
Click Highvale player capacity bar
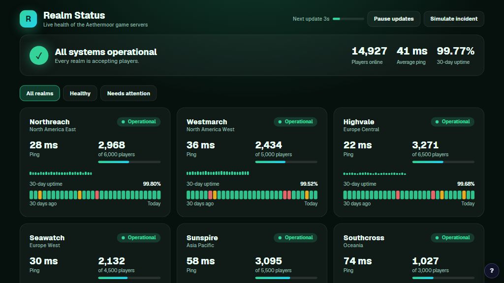[x=443, y=162]
